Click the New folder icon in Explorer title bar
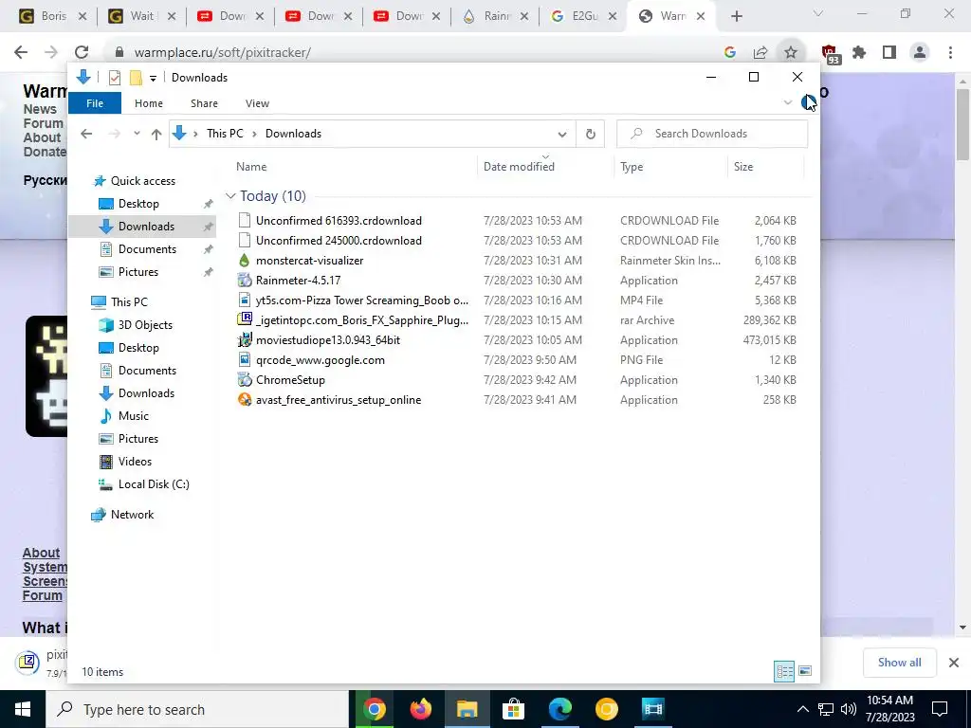 click(136, 78)
